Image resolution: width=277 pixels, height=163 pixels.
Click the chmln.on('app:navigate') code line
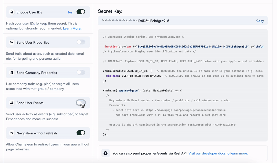[x=142, y=90]
